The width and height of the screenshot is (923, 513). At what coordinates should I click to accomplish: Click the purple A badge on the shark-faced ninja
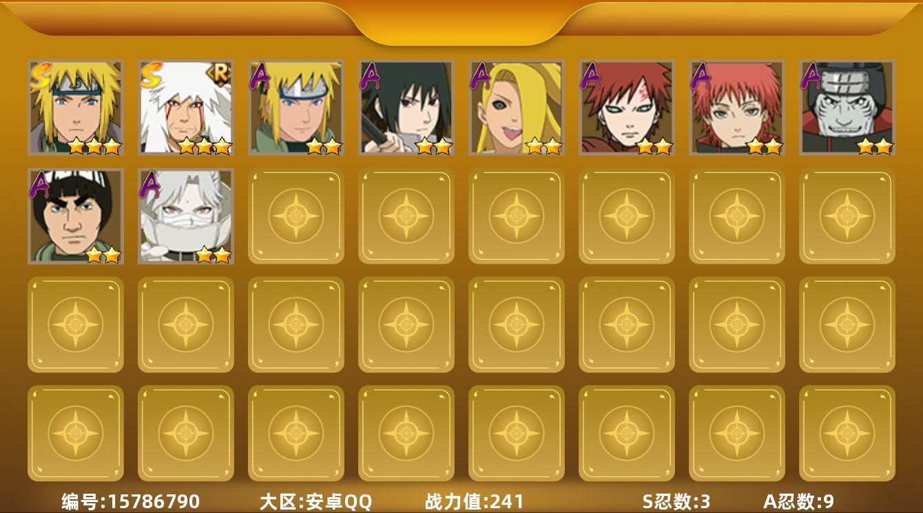(811, 76)
